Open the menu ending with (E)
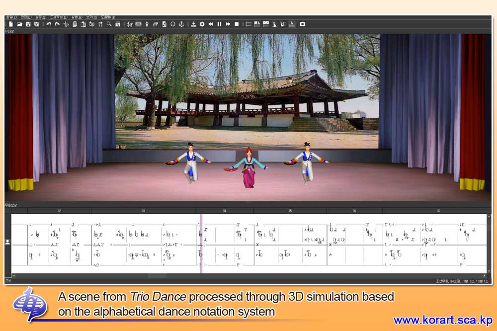Screen dimensions: 497x331 click(26, 17)
